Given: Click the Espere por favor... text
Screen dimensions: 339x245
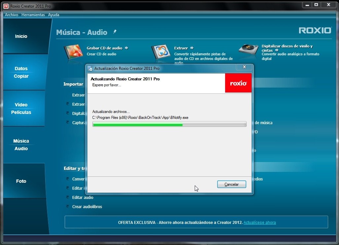Looking at the screenshot, I should tap(107, 85).
